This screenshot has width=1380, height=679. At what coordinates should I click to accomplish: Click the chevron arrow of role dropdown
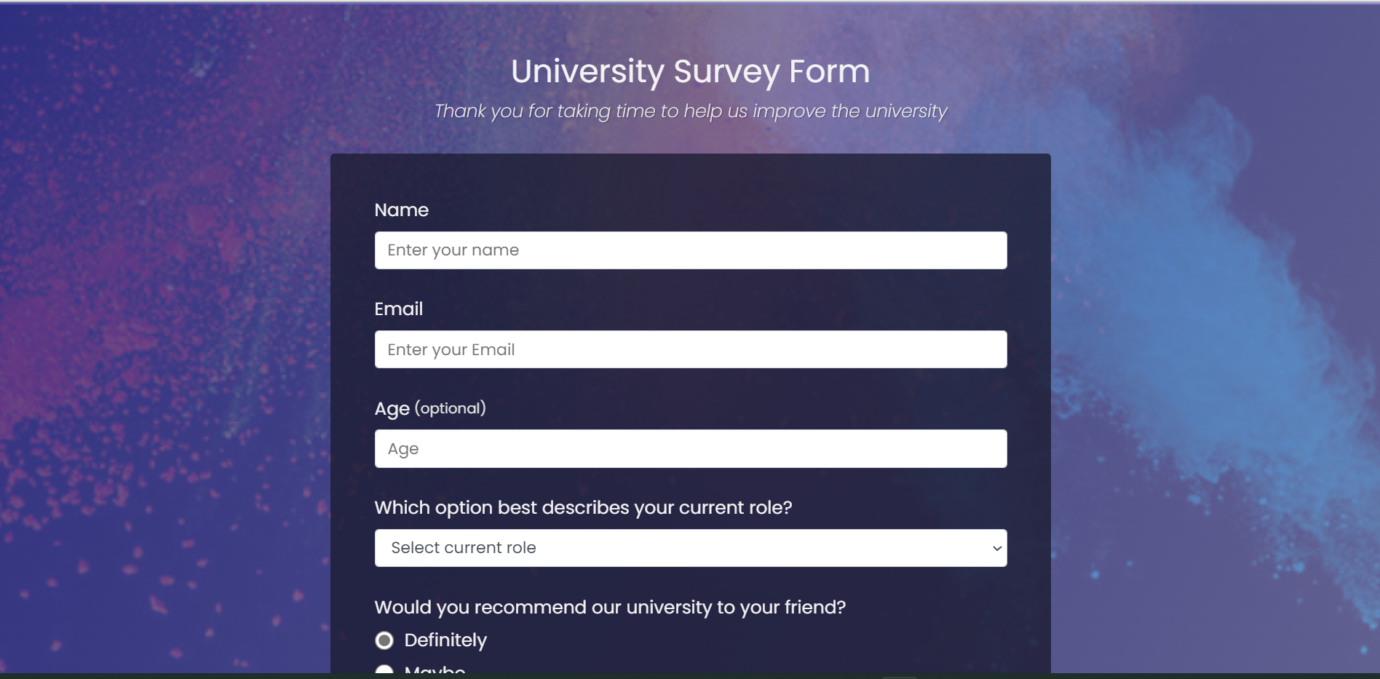click(996, 548)
